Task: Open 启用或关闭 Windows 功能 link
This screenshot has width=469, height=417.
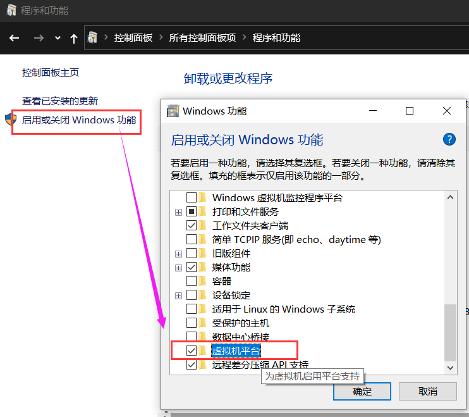Action: (79, 120)
